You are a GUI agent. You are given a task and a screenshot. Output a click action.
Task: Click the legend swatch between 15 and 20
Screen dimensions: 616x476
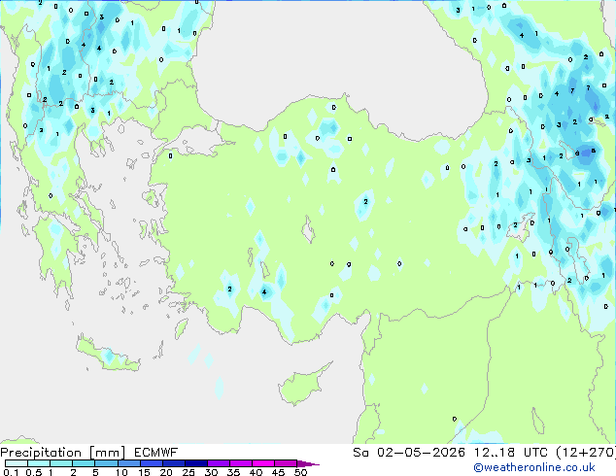(x=151, y=463)
